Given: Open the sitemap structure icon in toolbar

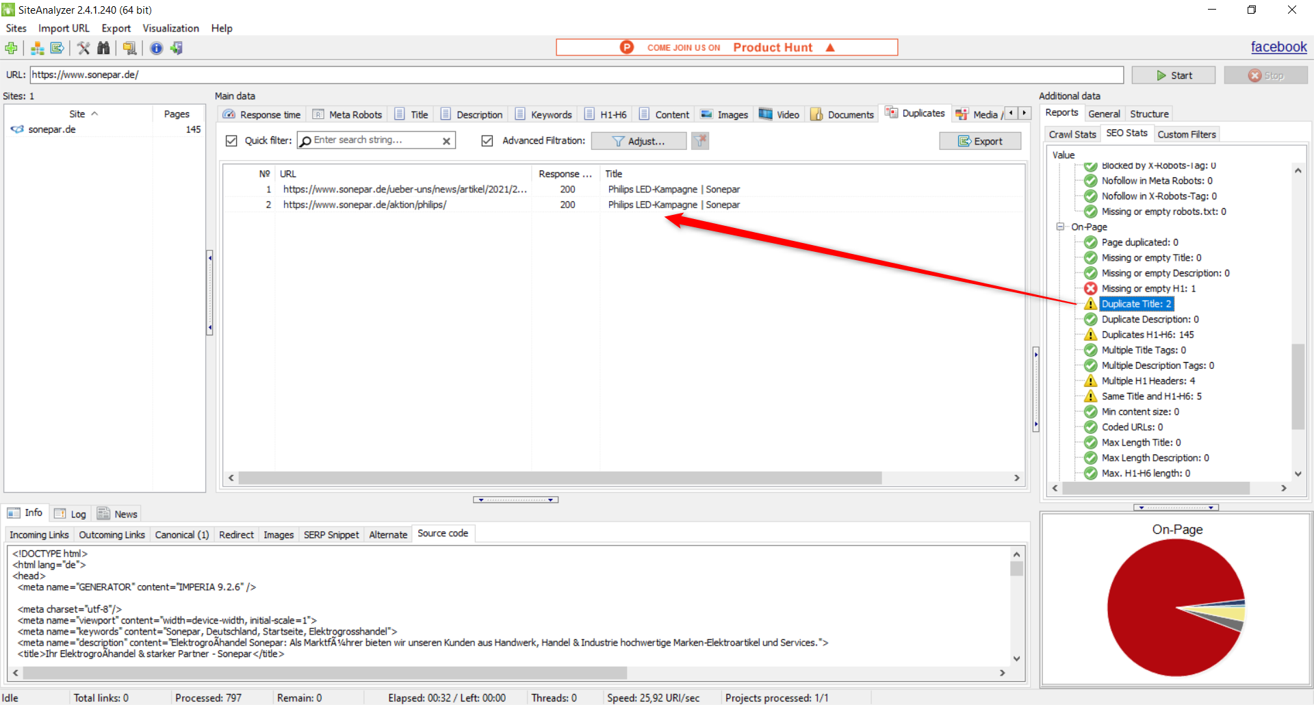Looking at the screenshot, I should point(38,48).
